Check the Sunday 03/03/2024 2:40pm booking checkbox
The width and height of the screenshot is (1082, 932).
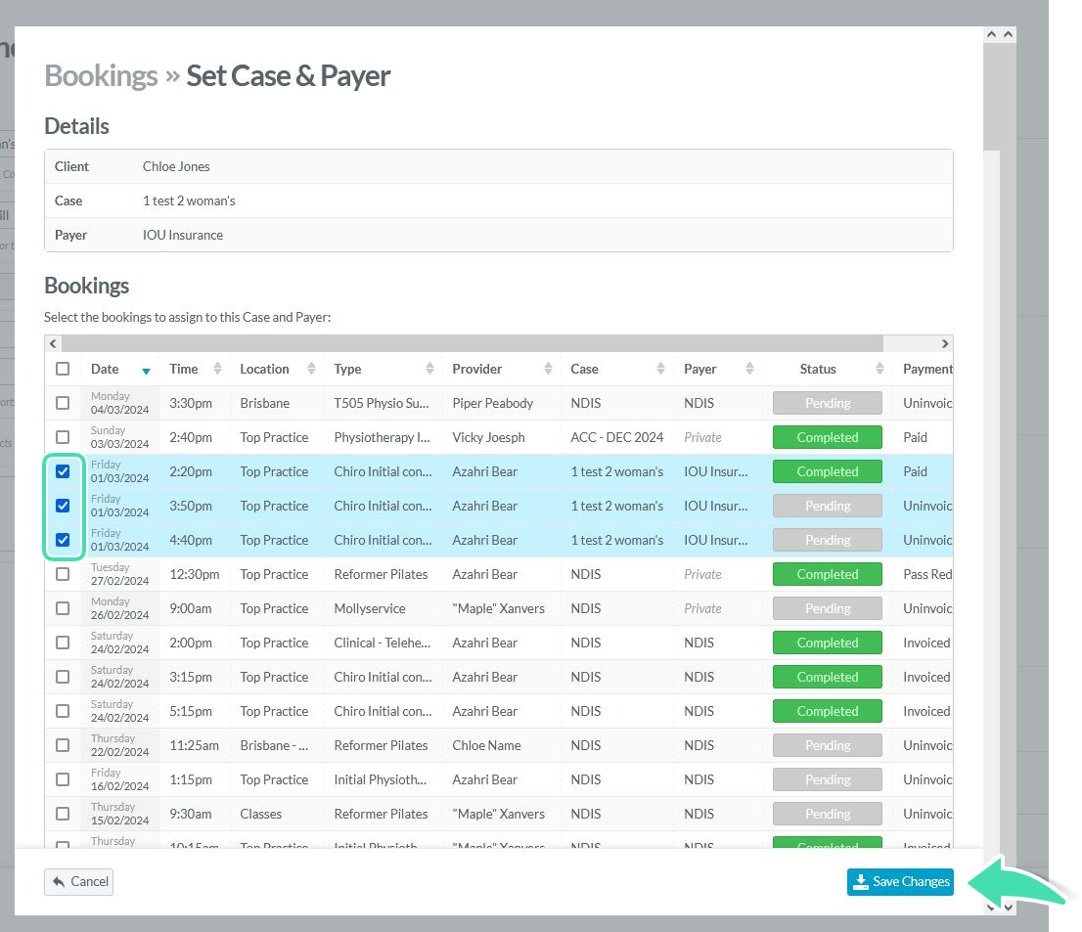[x=63, y=437]
